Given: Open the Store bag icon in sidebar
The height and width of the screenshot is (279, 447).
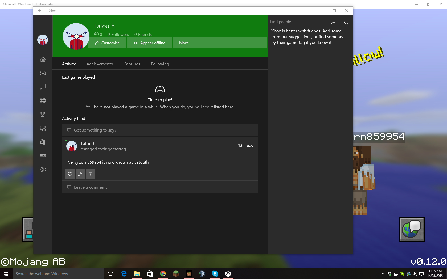Looking at the screenshot, I should coord(43,142).
